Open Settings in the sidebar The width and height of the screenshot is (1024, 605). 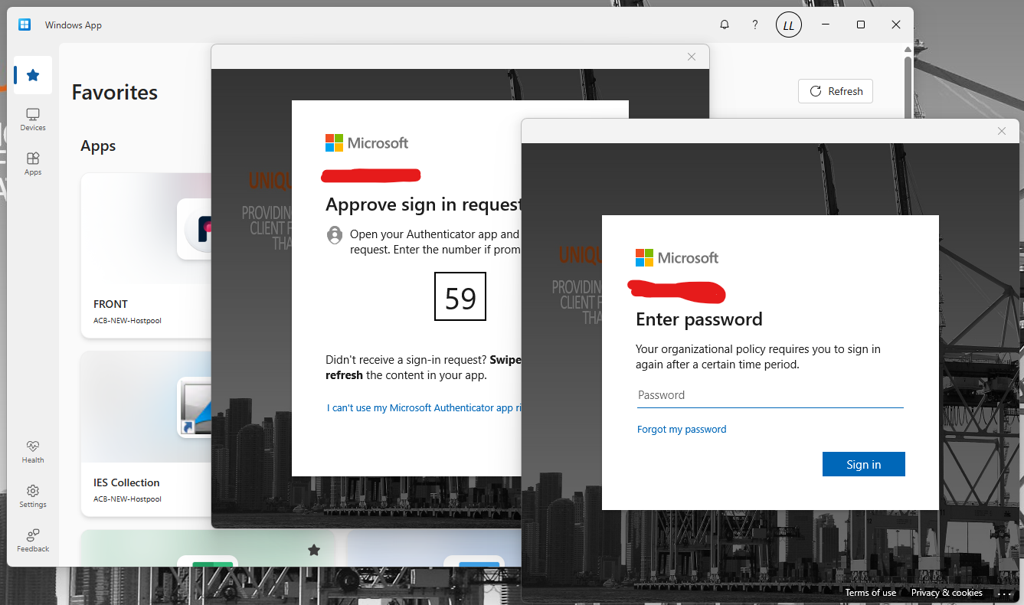pyautogui.click(x=33, y=496)
